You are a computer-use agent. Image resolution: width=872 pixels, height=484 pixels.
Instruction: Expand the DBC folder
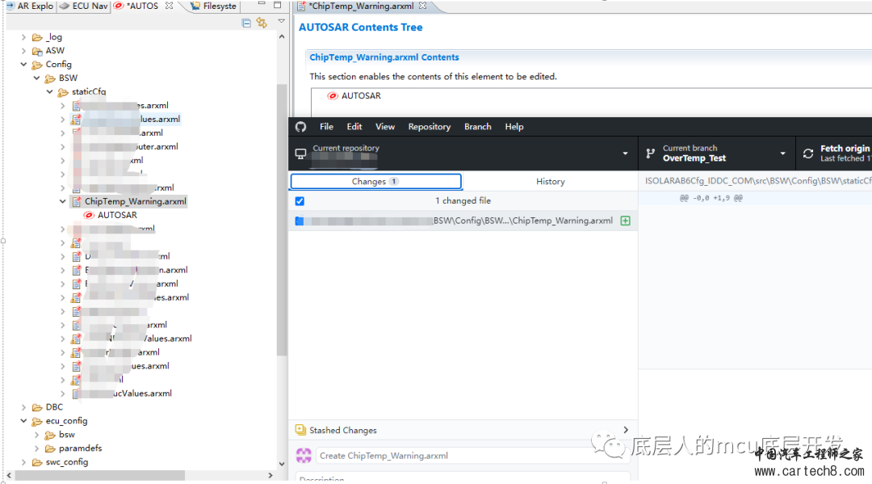point(23,407)
